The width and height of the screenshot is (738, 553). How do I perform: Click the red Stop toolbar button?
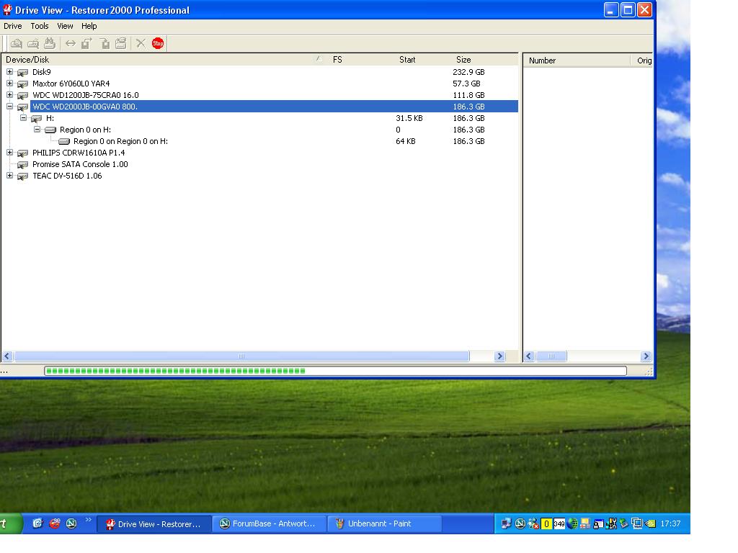point(158,44)
